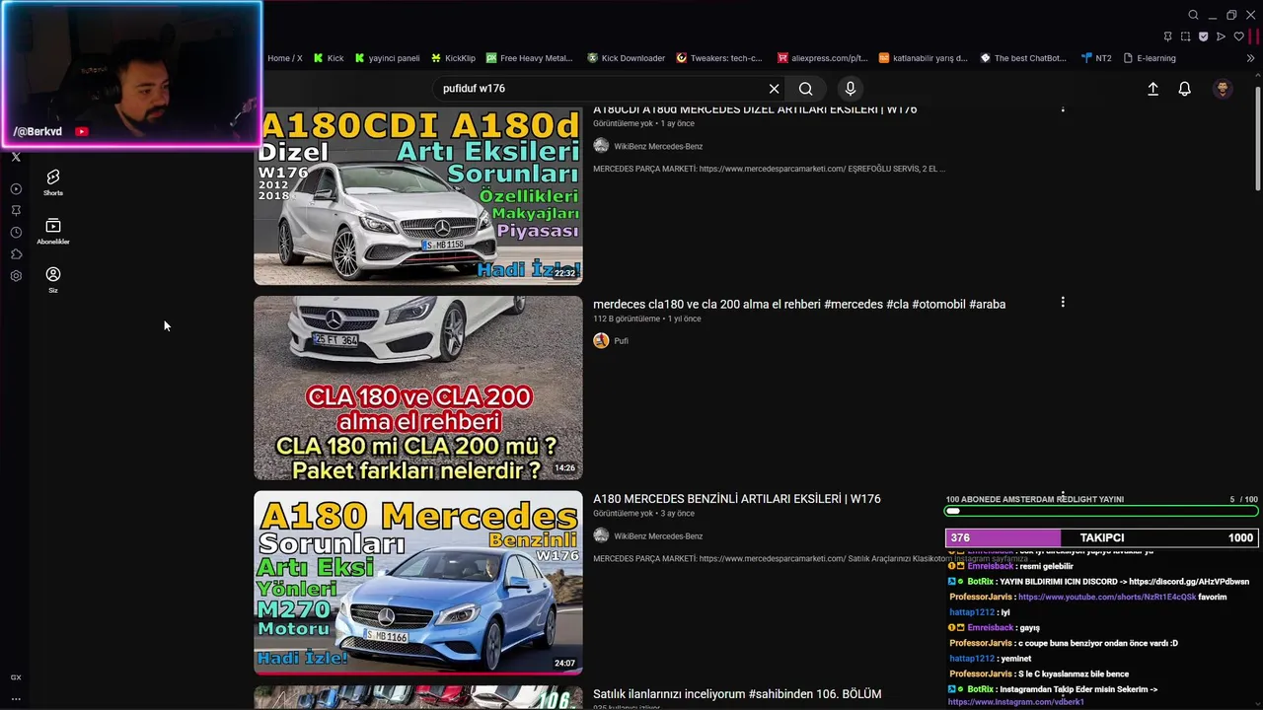This screenshot has width=1263, height=710.
Task: Open the X (Twitter) sidebar shortcut
Action: pos(16,157)
